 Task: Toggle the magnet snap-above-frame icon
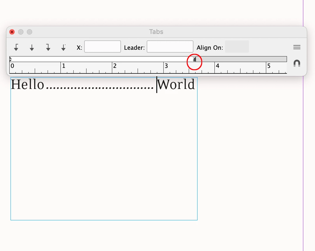point(297,63)
